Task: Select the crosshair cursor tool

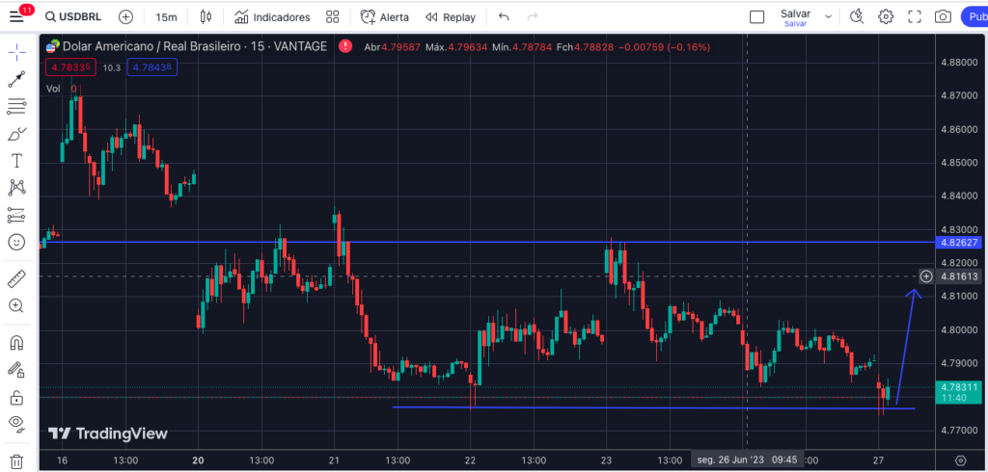Action: (15, 52)
